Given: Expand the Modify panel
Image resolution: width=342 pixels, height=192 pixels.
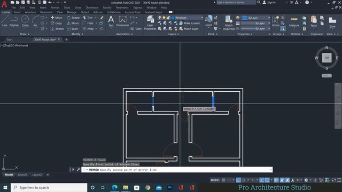Looking at the screenshot, I should click(77, 34).
